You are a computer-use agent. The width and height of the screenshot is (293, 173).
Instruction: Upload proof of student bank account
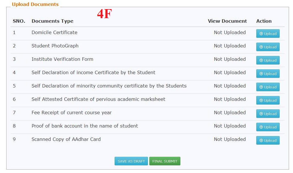click(268, 127)
